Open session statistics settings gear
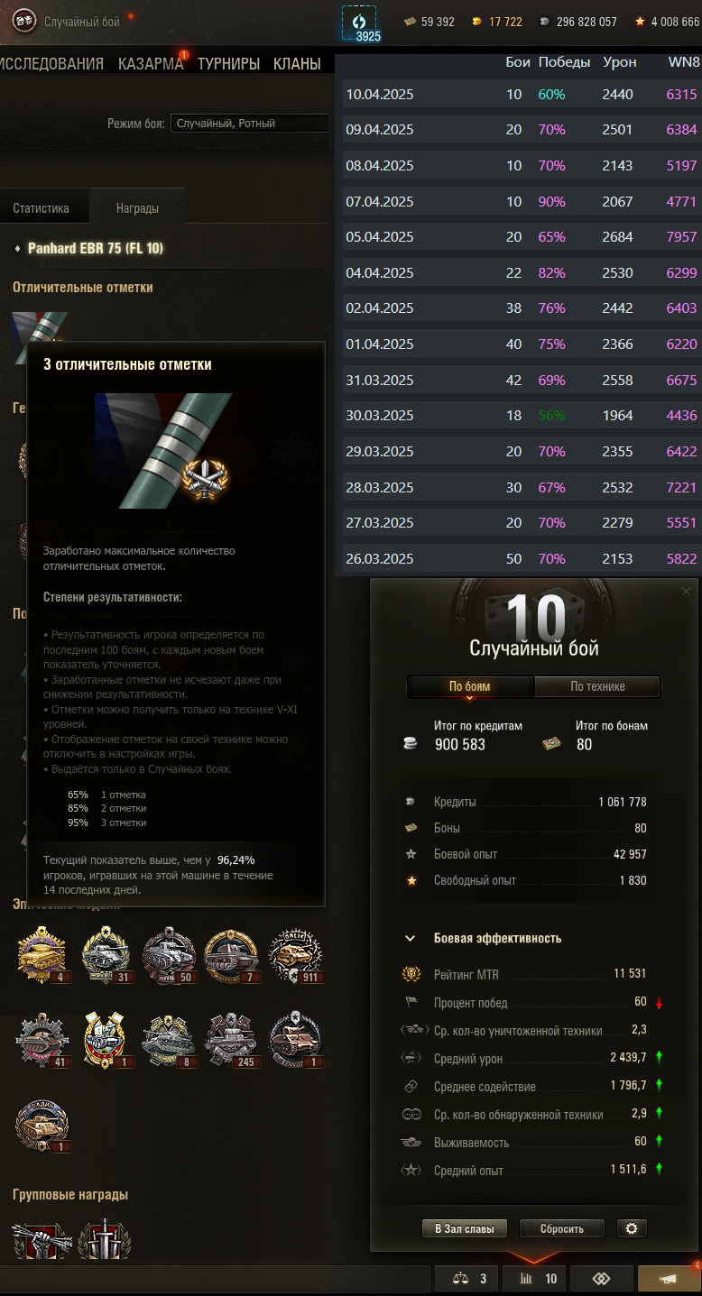Viewport: 702px width, 1296px height. pyautogui.click(x=632, y=1228)
